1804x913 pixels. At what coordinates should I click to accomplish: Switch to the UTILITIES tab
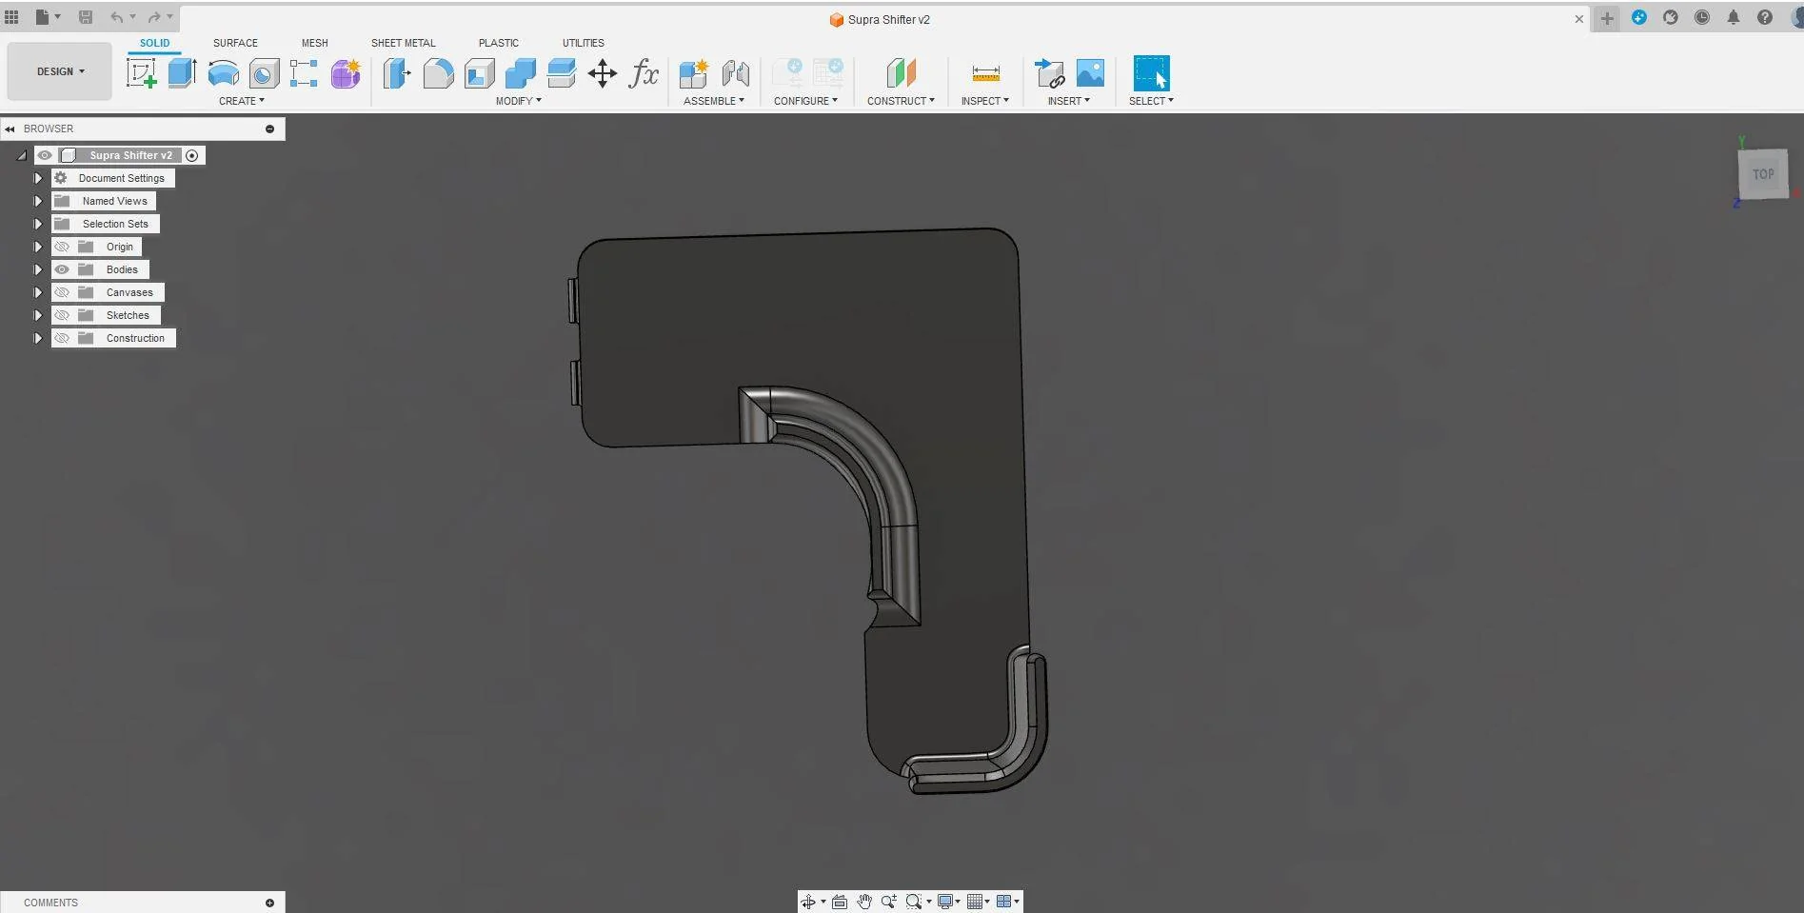click(x=583, y=43)
